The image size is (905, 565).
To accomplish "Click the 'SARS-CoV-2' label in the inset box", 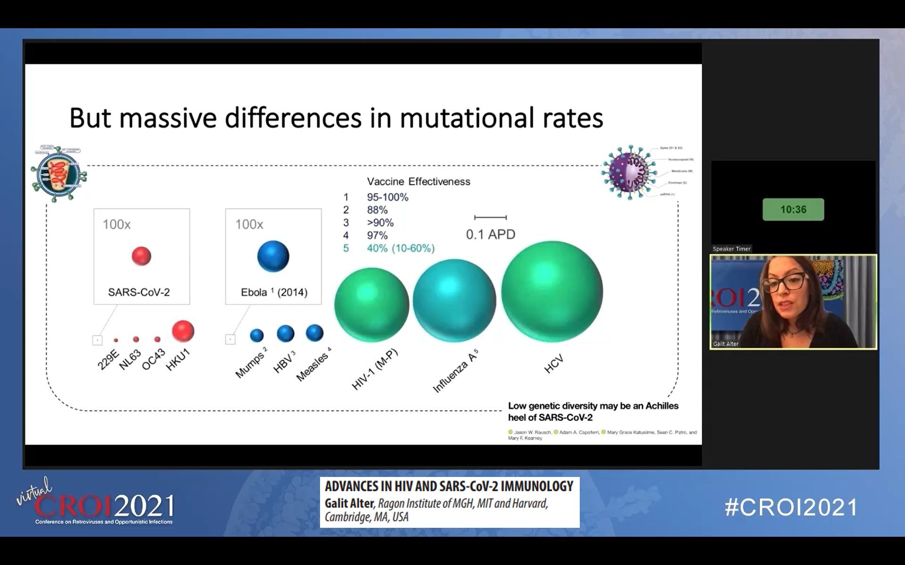I will 139,292.
